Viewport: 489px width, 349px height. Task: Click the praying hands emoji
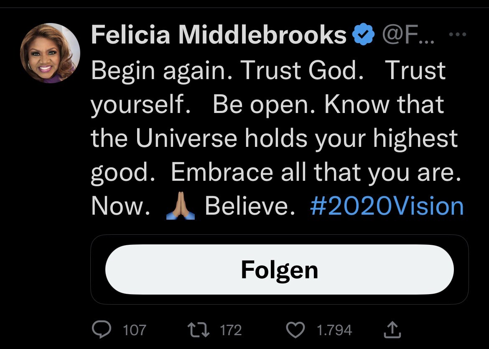point(180,206)
